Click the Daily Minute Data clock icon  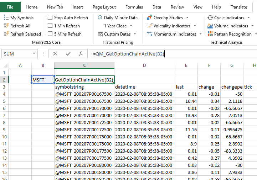[x=100, y=18]
